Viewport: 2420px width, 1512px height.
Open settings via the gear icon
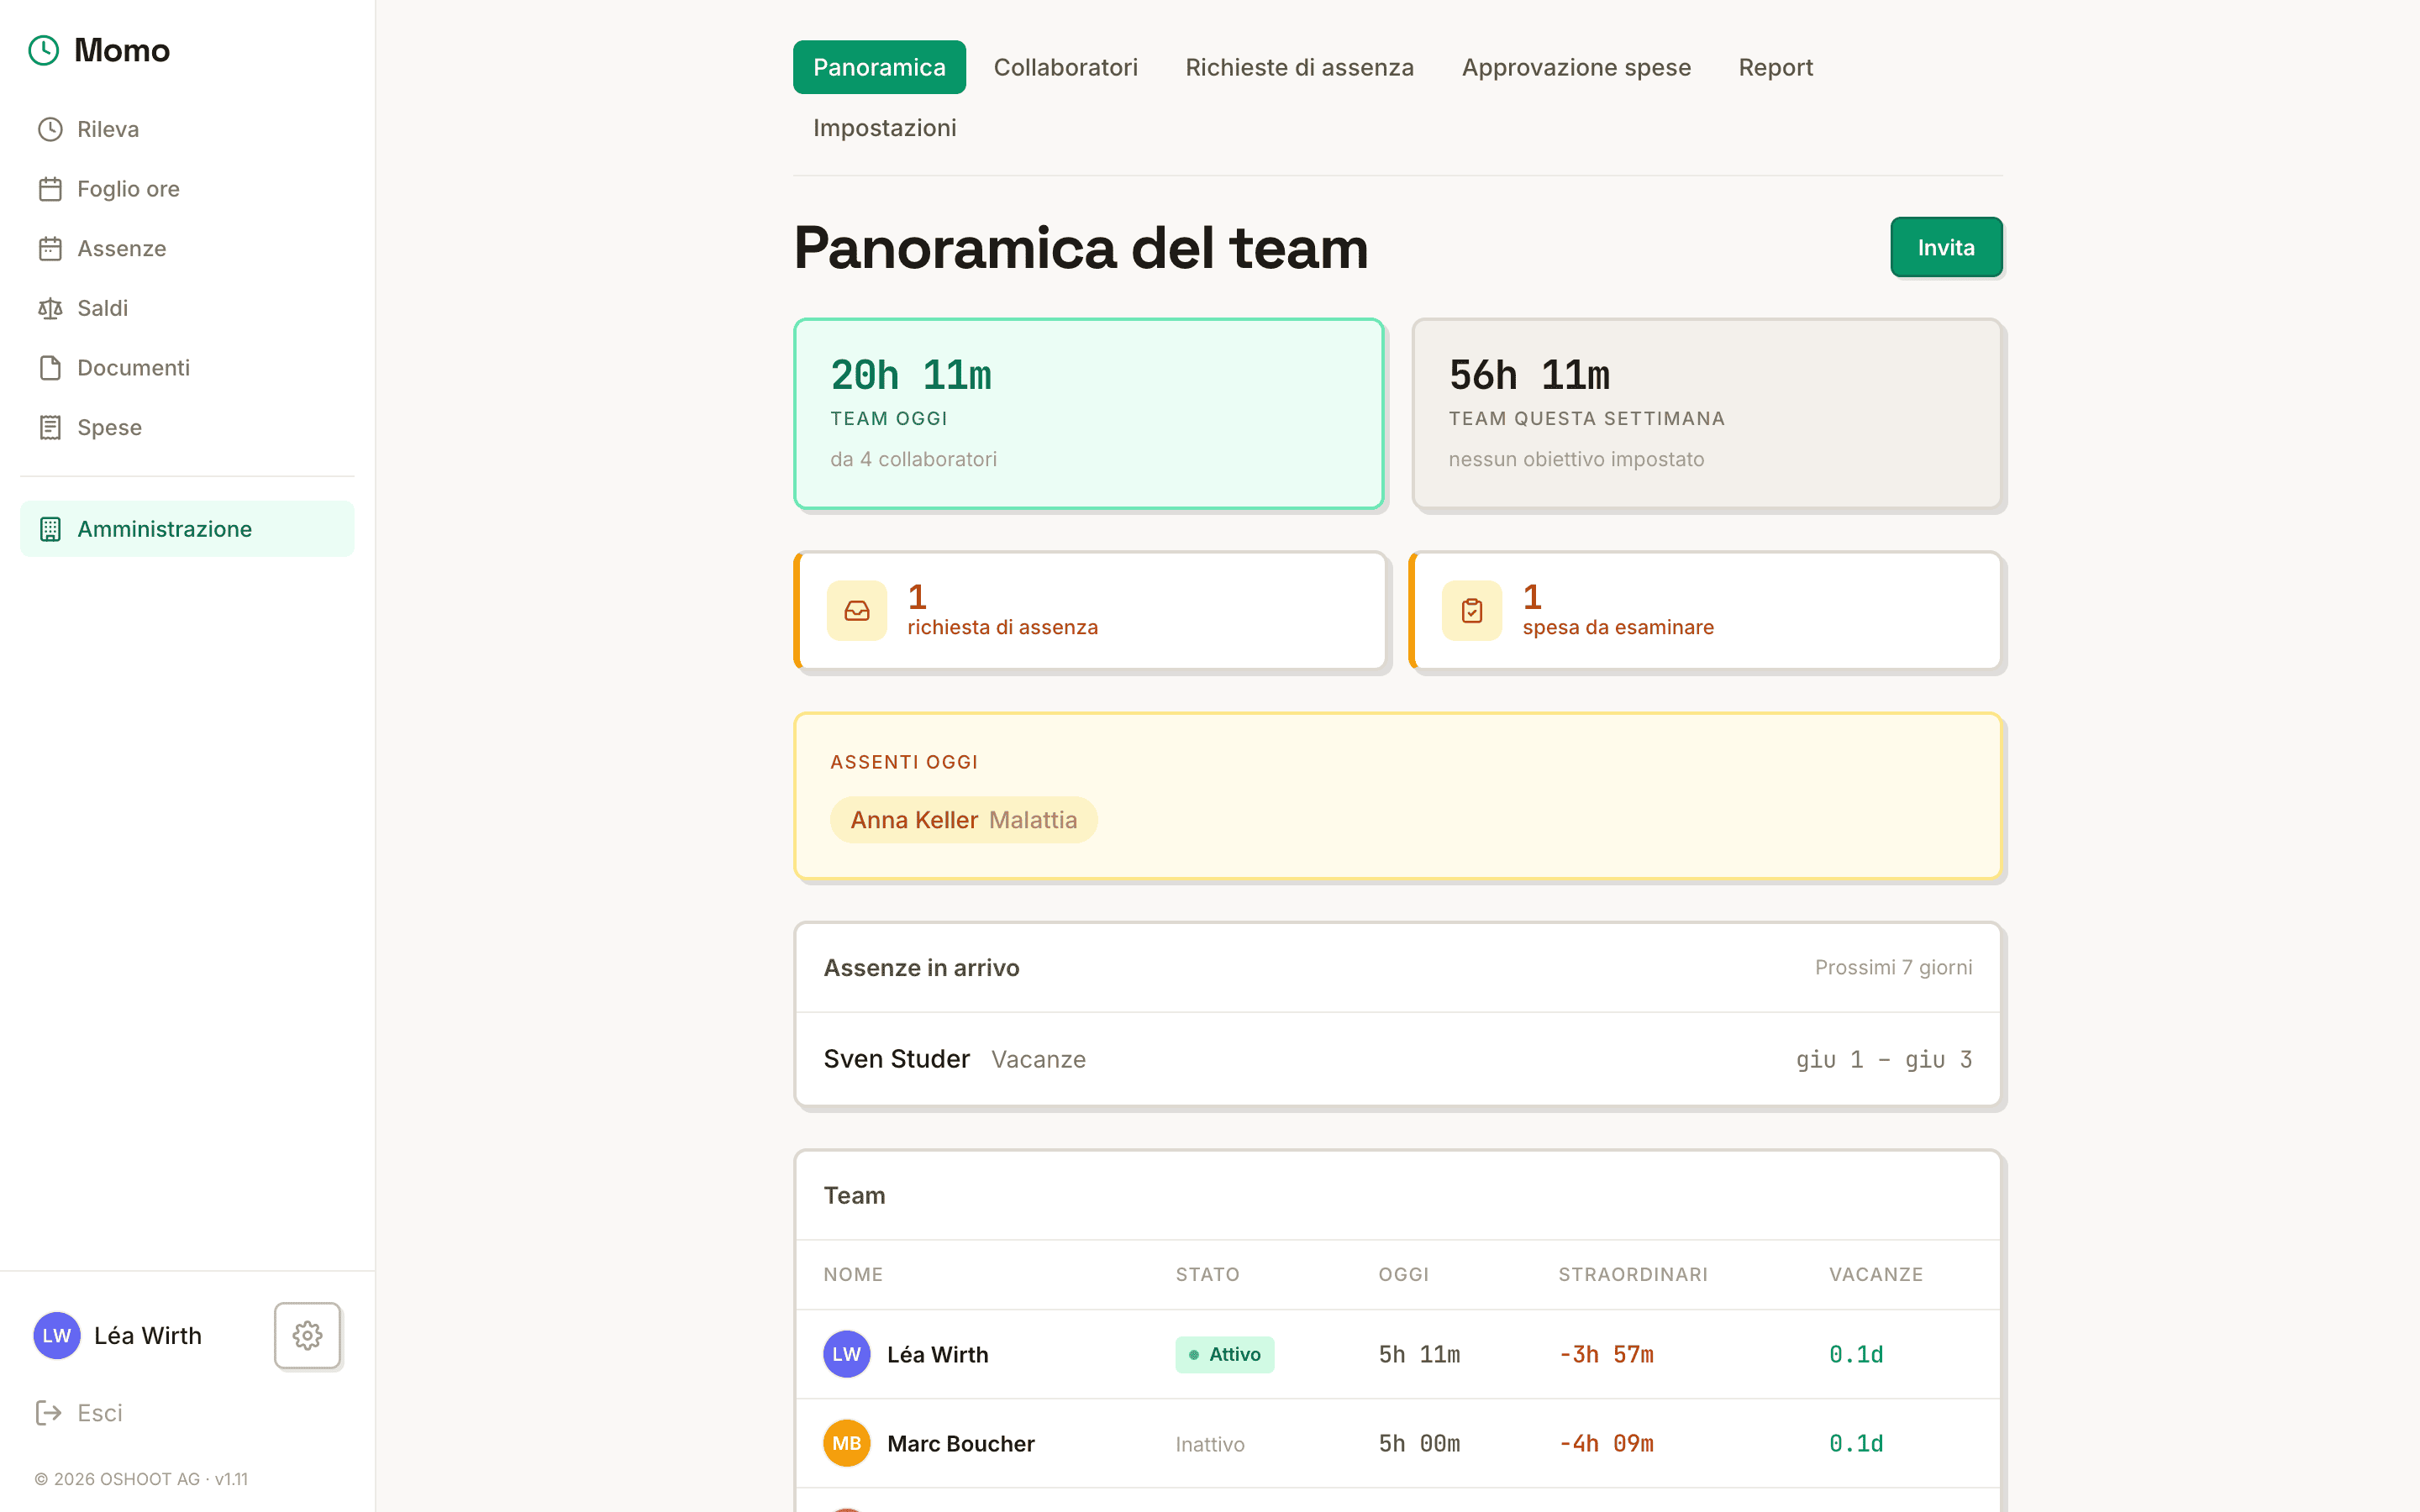pos(307,1335)
